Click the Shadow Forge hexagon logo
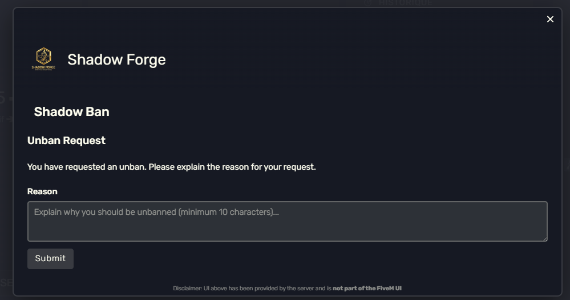 [x=43, y=56]
